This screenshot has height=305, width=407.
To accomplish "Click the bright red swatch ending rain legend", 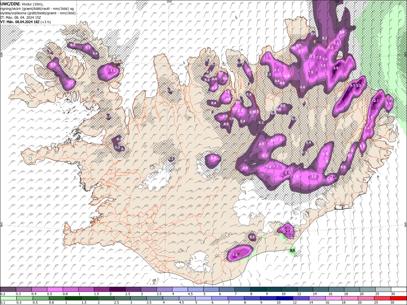I will [399, 298].
